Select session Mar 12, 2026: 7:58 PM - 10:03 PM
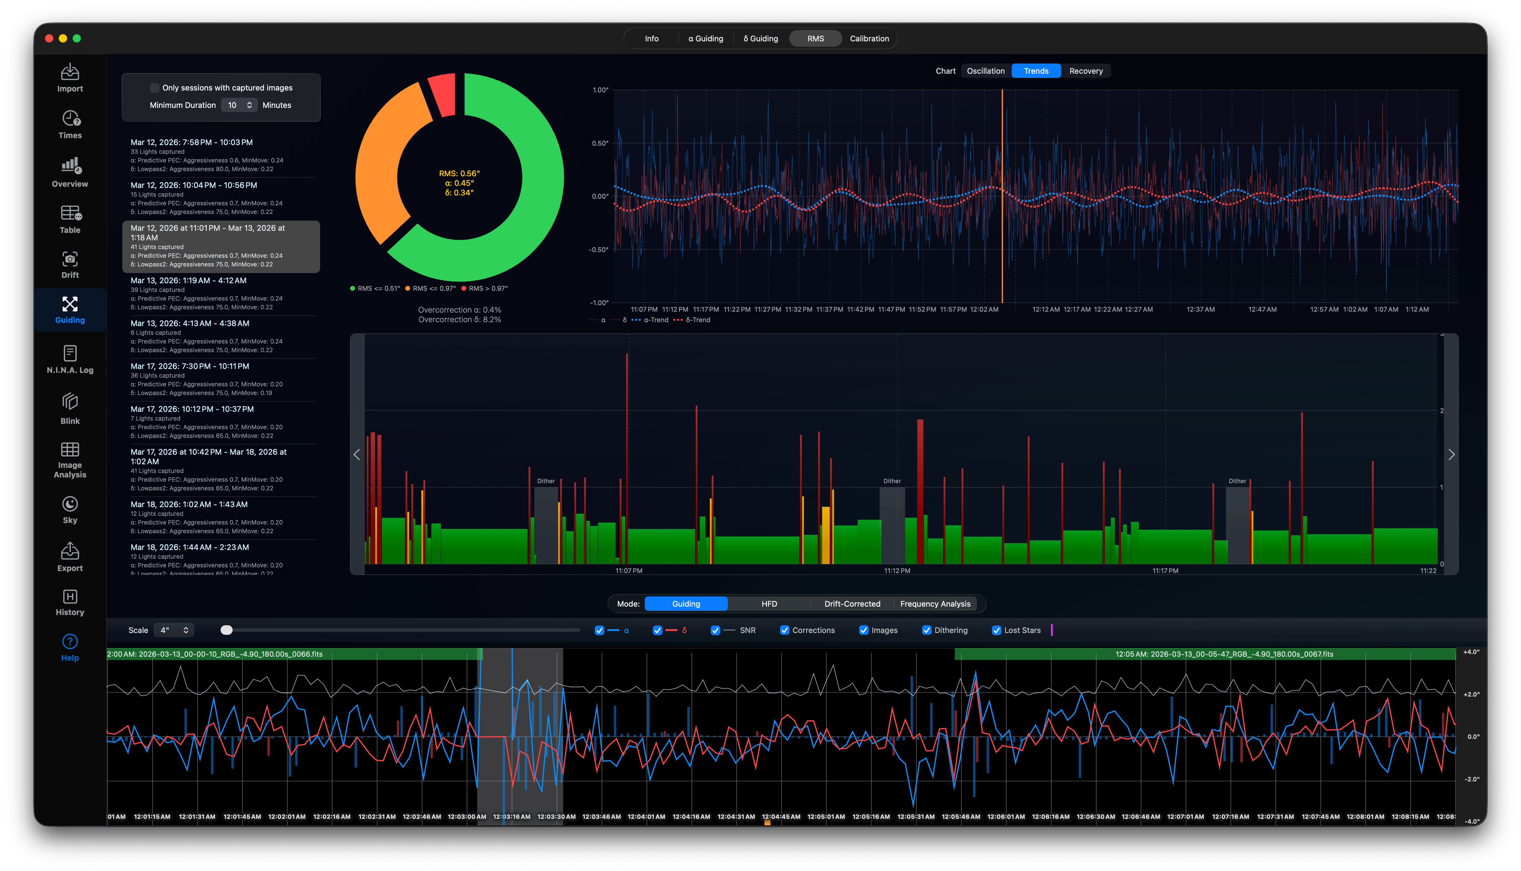 (221, 156)
